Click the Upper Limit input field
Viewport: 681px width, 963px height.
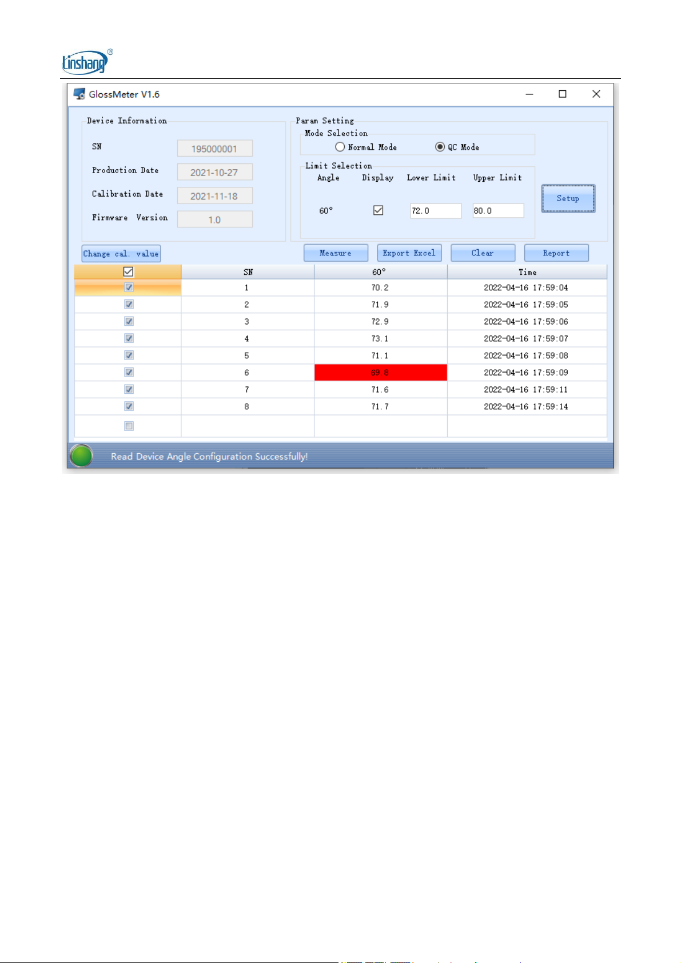[497, 211]
